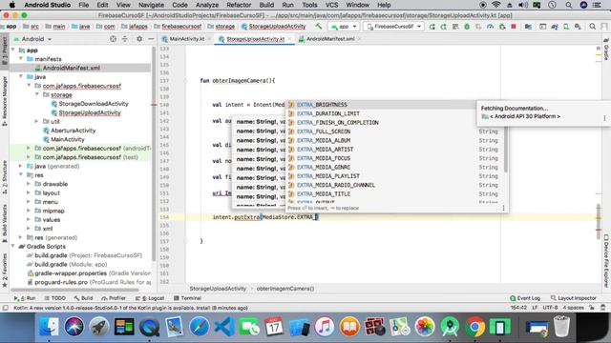Click the autocomplete list scrollbar
611x343 pixels.
point(506,150)
